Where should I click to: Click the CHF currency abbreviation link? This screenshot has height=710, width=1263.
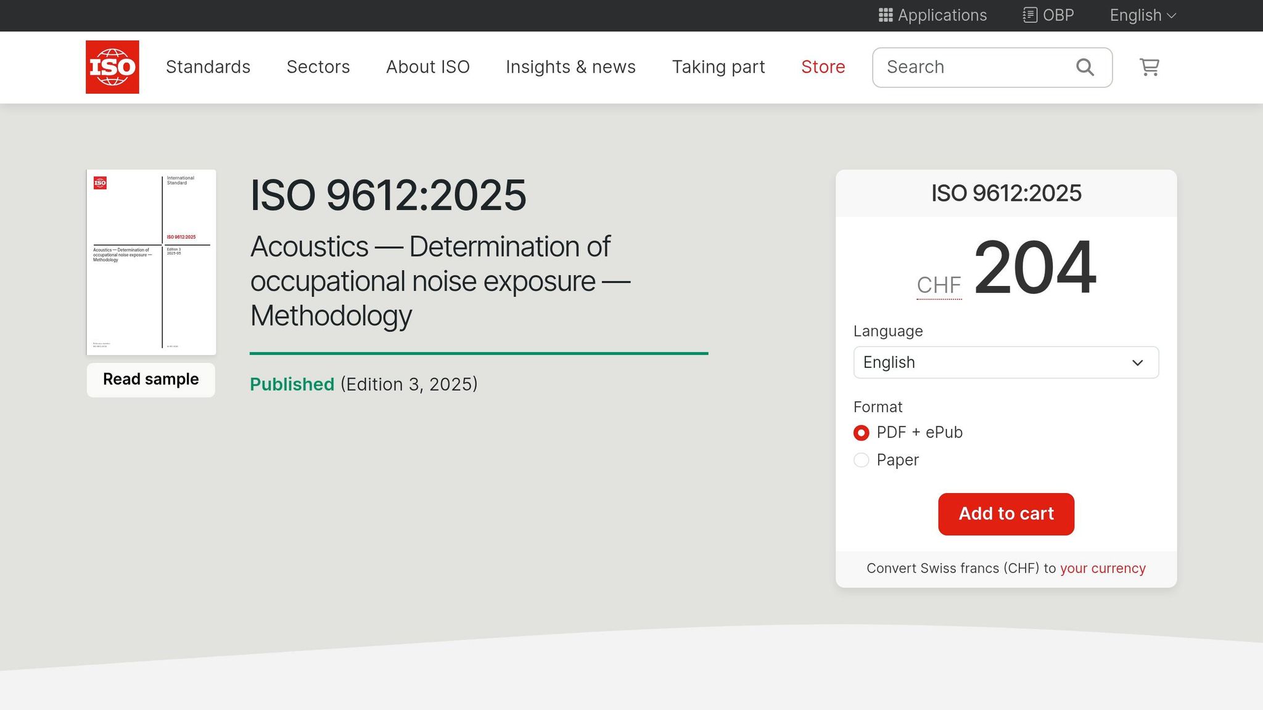[x=938, y=285]
